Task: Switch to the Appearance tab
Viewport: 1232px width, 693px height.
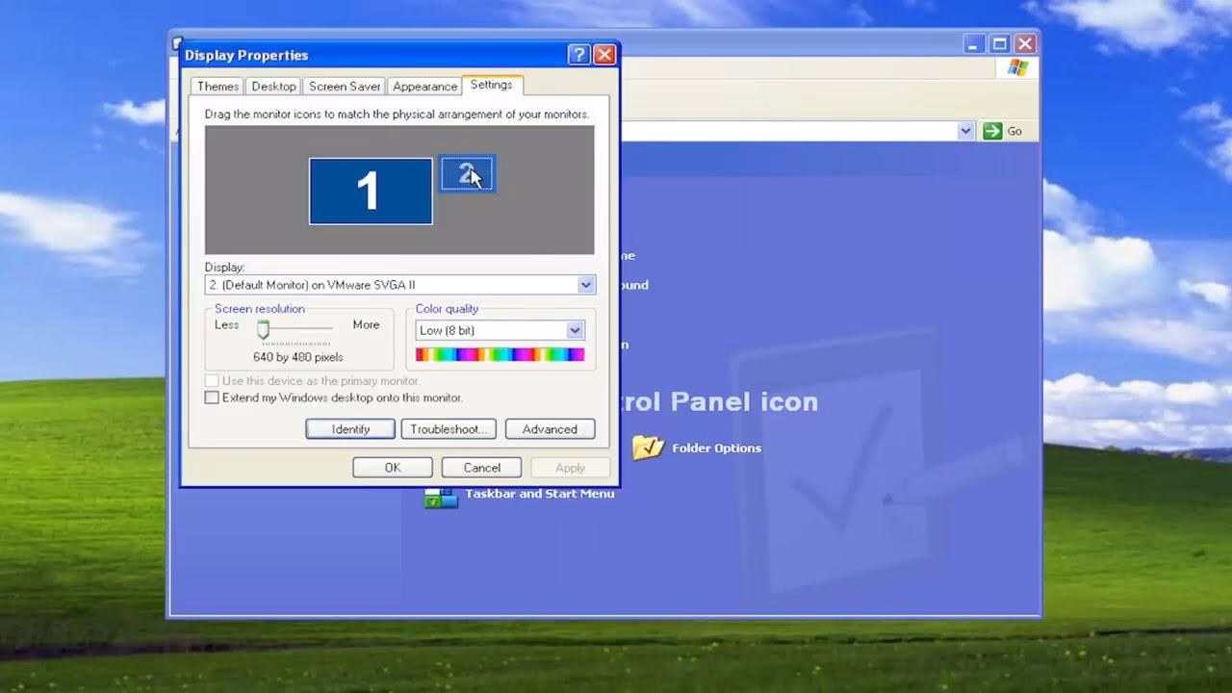Action: point(424,86)
